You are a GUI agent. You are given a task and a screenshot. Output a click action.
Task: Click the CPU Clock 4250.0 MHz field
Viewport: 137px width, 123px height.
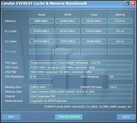coord(81,67)
